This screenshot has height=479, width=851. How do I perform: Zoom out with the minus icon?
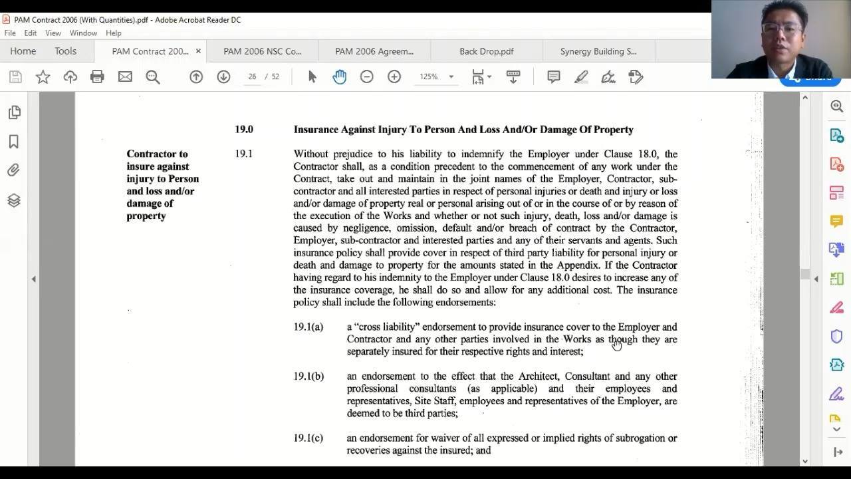366,77
